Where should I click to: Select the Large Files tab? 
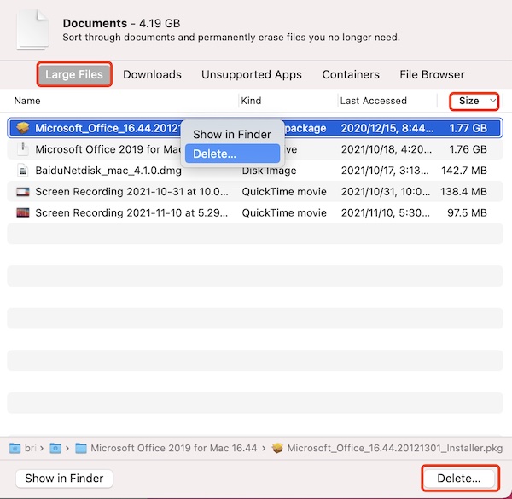tap(74, 74)
